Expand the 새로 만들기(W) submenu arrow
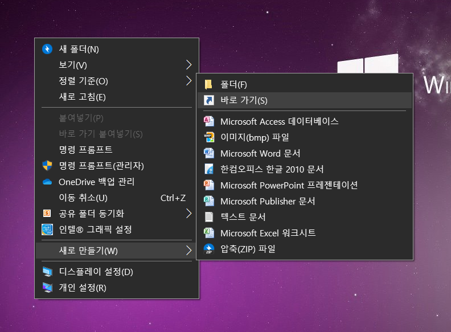 point(188,251)
